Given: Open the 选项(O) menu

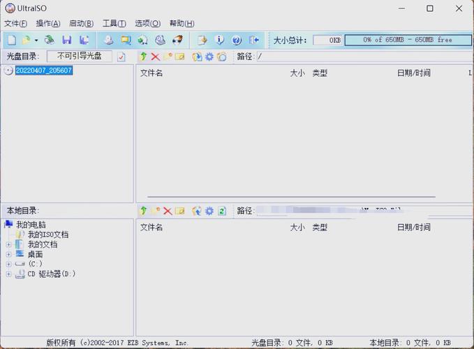Looking at the screenshot, I should pyautogui.click(x=147, y=23).
